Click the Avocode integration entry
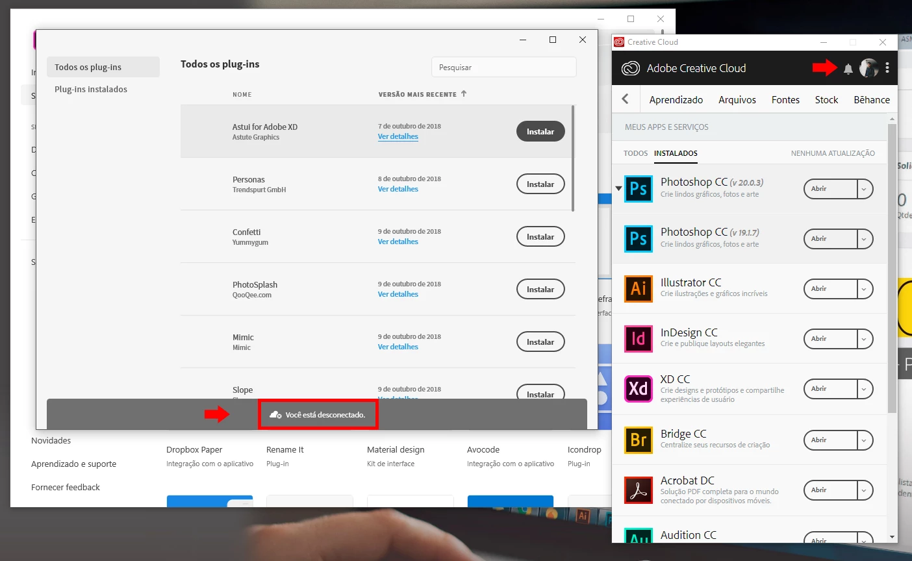This screenshot has height=561, width=912. [511, 456]
